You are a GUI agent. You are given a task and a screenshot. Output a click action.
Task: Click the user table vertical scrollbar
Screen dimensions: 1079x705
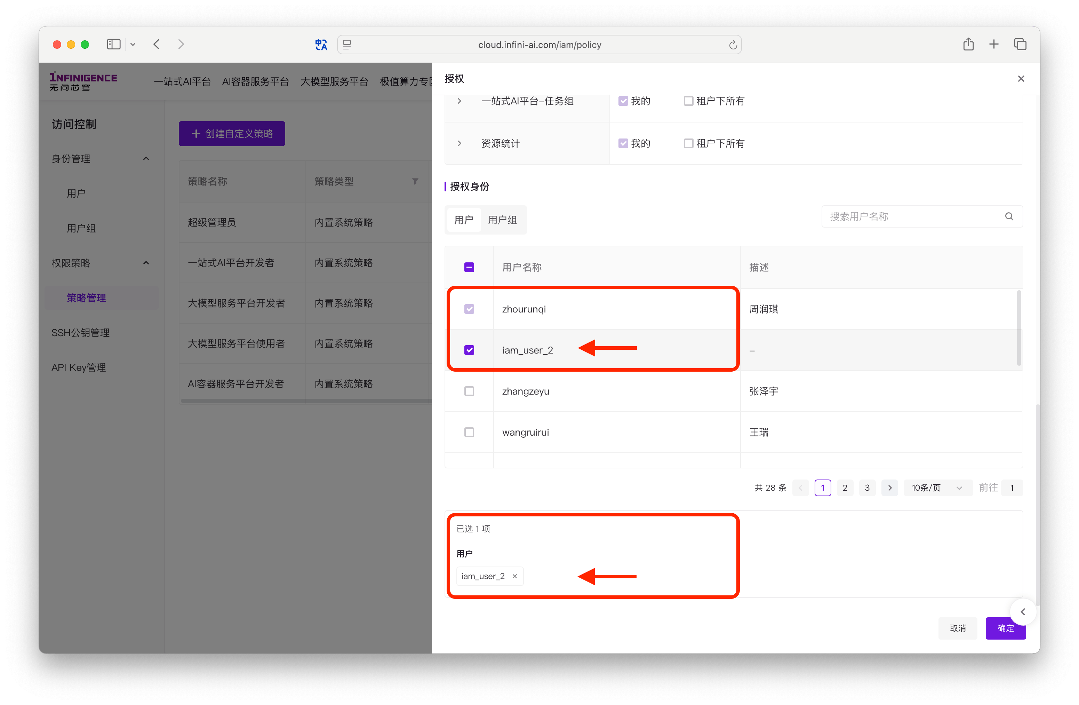click(x=1019, y=328)
